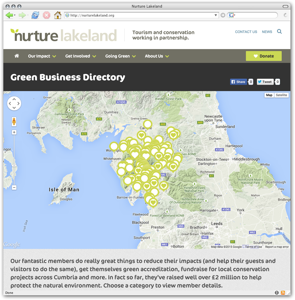Open the Get Involved menu item

pyautogui.click(x=78, y=56)
